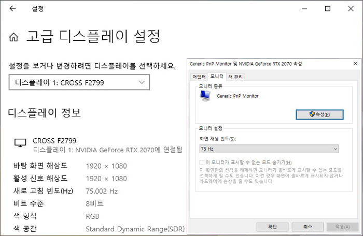
Task: Click the home icon beside 고급 디스플레이 설정
Action: (14, 37)
